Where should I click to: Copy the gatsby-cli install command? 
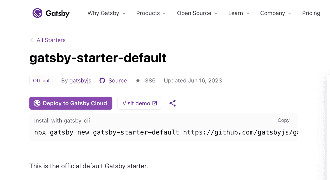pos(283,120)
